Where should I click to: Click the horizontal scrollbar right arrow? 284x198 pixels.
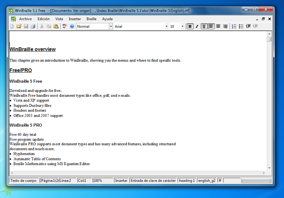[264, 173]
